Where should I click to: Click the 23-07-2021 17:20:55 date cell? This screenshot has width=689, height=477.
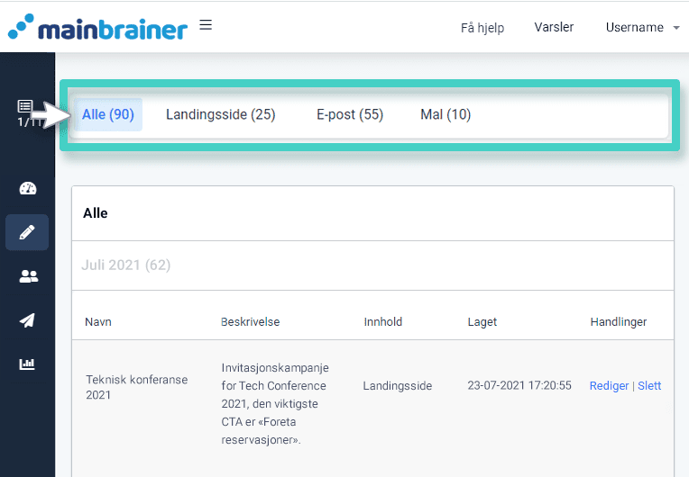(519, 385)
